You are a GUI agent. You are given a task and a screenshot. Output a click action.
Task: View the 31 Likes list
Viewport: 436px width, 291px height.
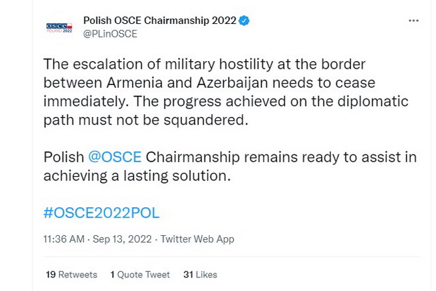[200, 275]
